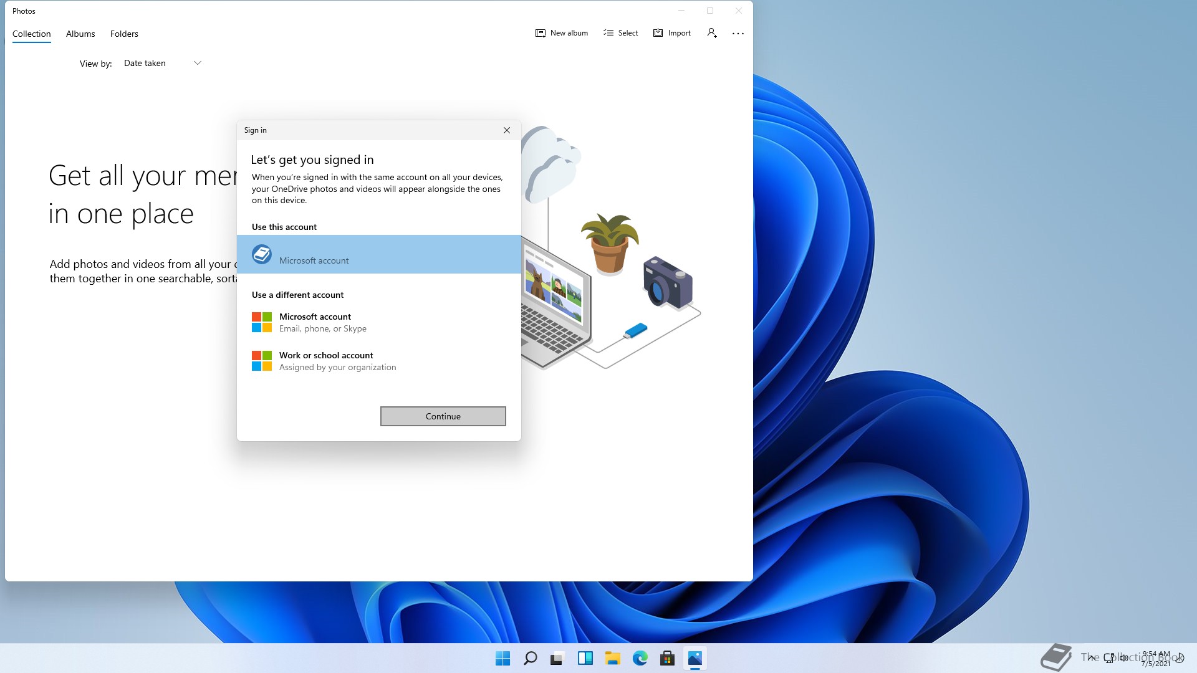Open the Widgets panel from taskbar
The height and width of the screenshot is (673, 1197).
585,658
